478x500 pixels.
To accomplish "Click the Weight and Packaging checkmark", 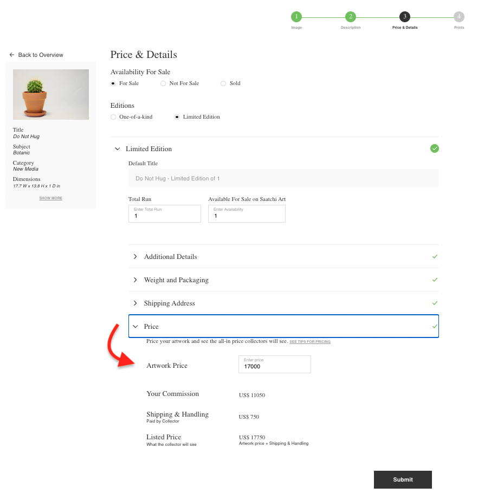I will coord(435,280).
